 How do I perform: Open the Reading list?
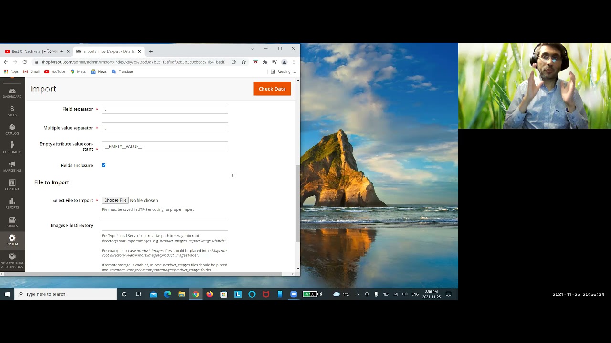pyautogui.click(x=284, y=71)
